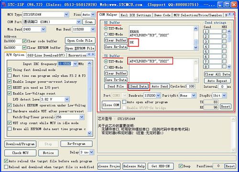Open the Off-Line Download (U7) tab
This screenshot has width=239, height=172.
[46, 55]
